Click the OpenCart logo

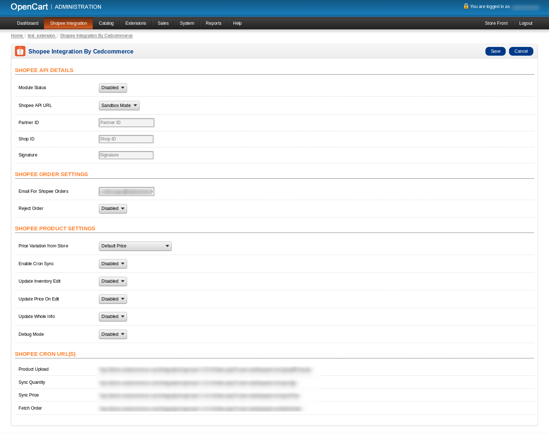pyautogui.click(x=29, y=7)
